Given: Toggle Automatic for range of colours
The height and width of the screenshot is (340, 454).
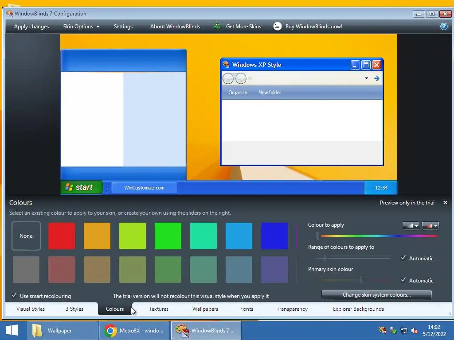Looking at the screenshot, I should 403,258.
